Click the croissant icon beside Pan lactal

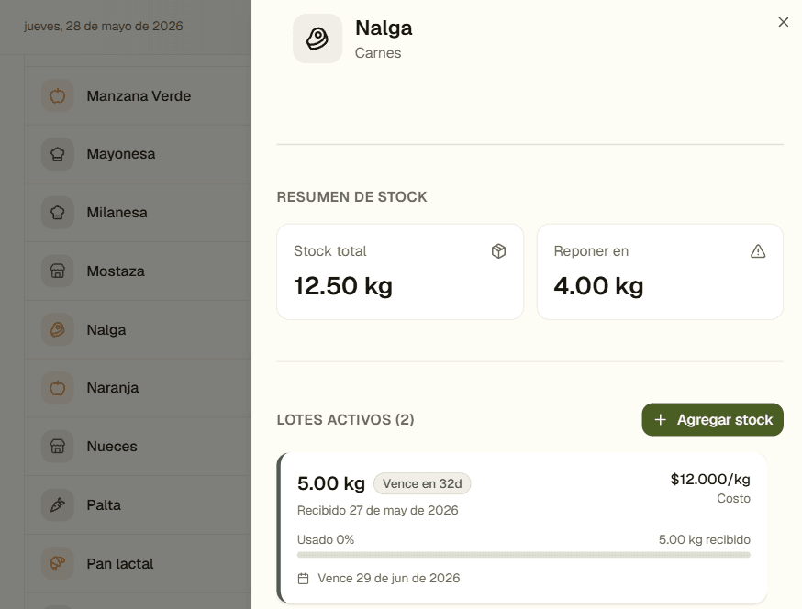pyautogui.click(x=57, y=563)
